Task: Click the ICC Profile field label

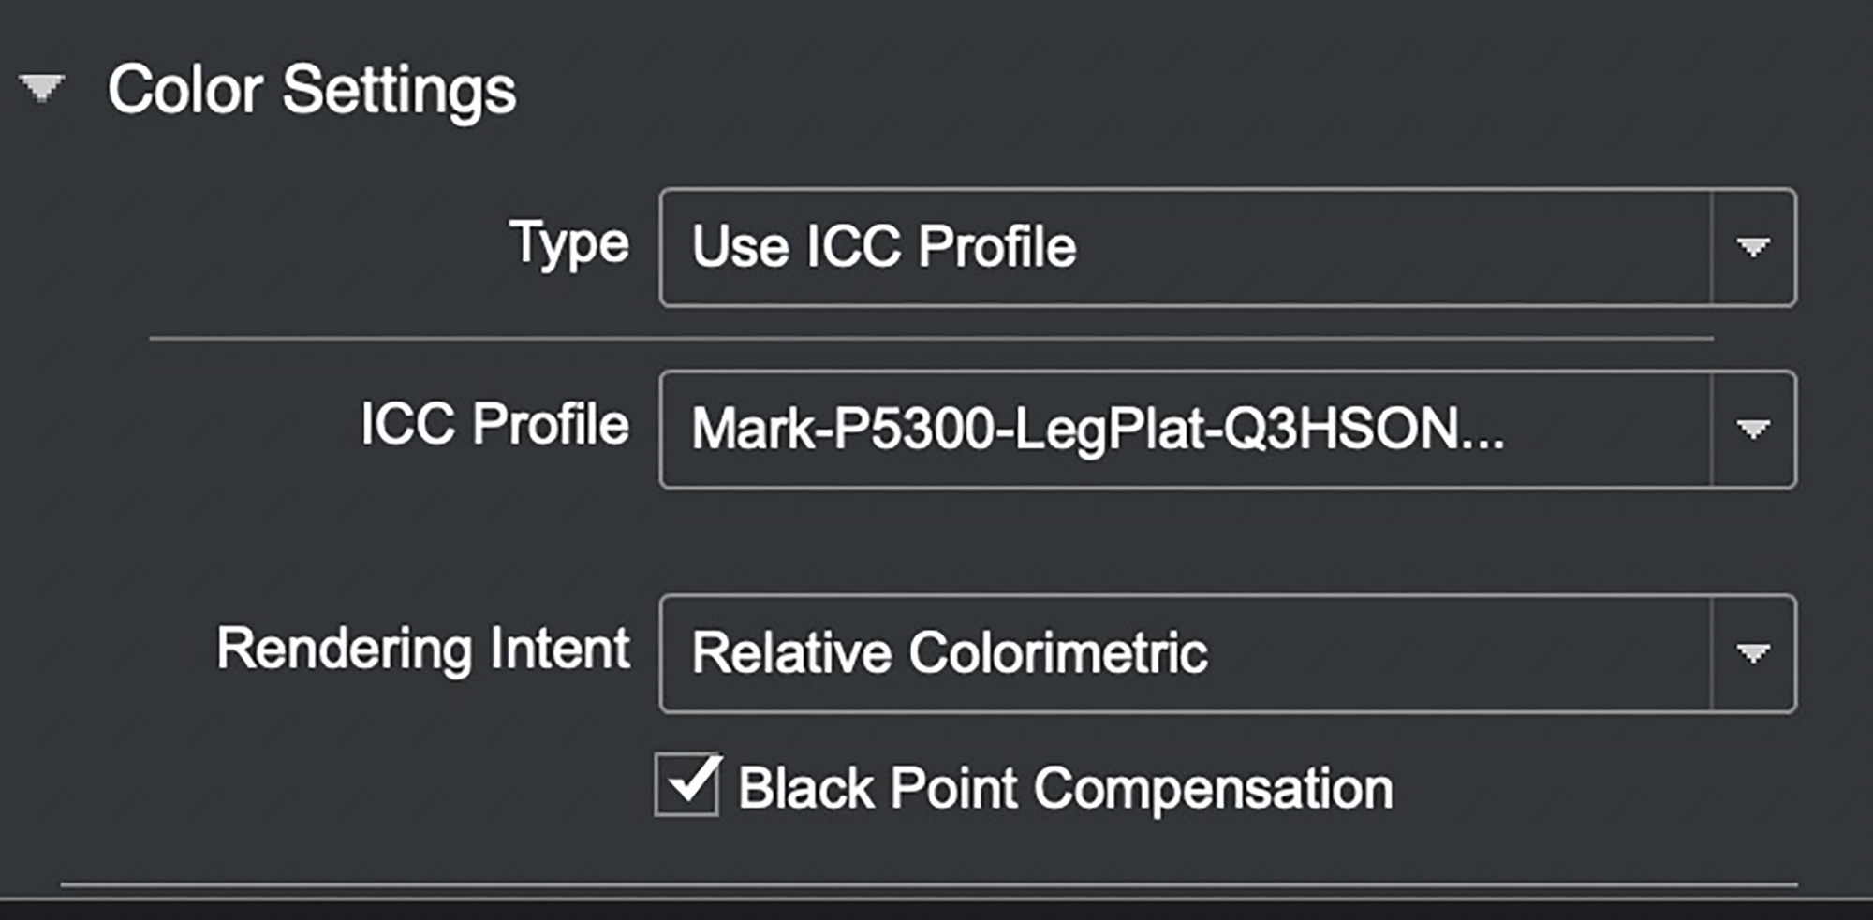Action: click(x=495, y=424)
